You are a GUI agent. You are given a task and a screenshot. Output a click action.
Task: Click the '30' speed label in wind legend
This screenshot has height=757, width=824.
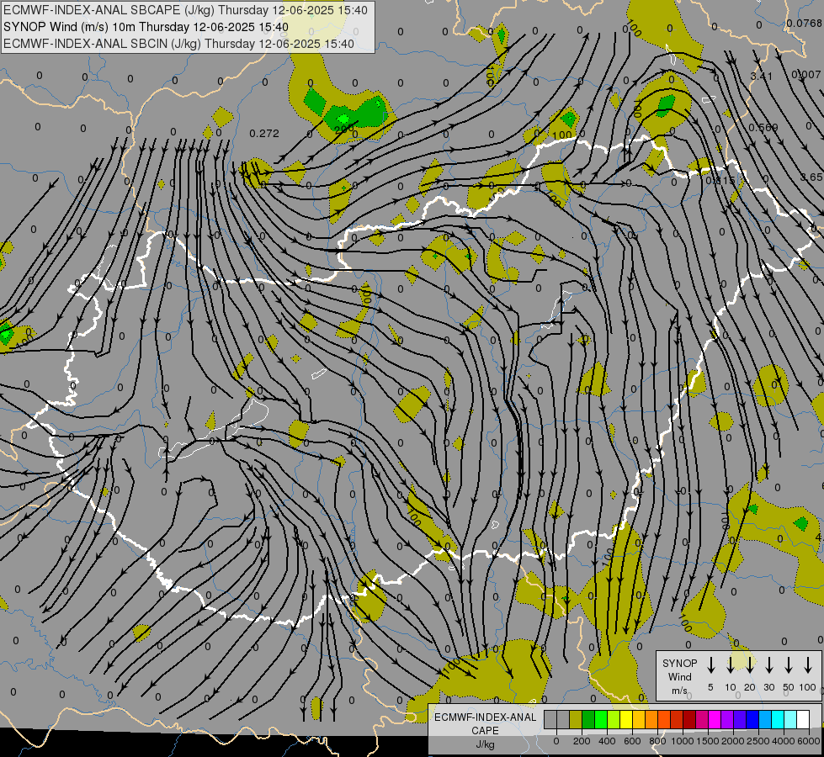point(768,687)
